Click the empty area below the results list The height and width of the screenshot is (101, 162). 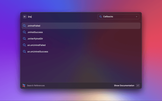point(81,68)
